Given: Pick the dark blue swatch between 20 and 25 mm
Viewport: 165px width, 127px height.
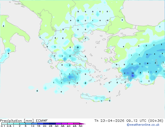Looking at the screenshot, I should tap(47, 124).
